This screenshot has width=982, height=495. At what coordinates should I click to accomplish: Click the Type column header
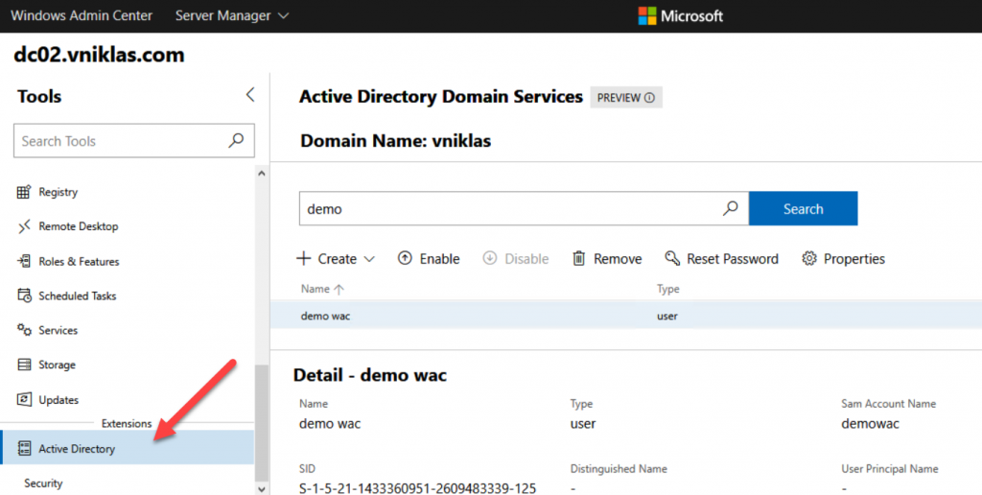click(667, 289)
